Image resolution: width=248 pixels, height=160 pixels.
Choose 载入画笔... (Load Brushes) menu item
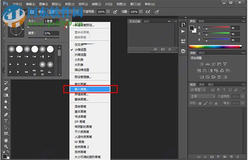tap(90, 89)
